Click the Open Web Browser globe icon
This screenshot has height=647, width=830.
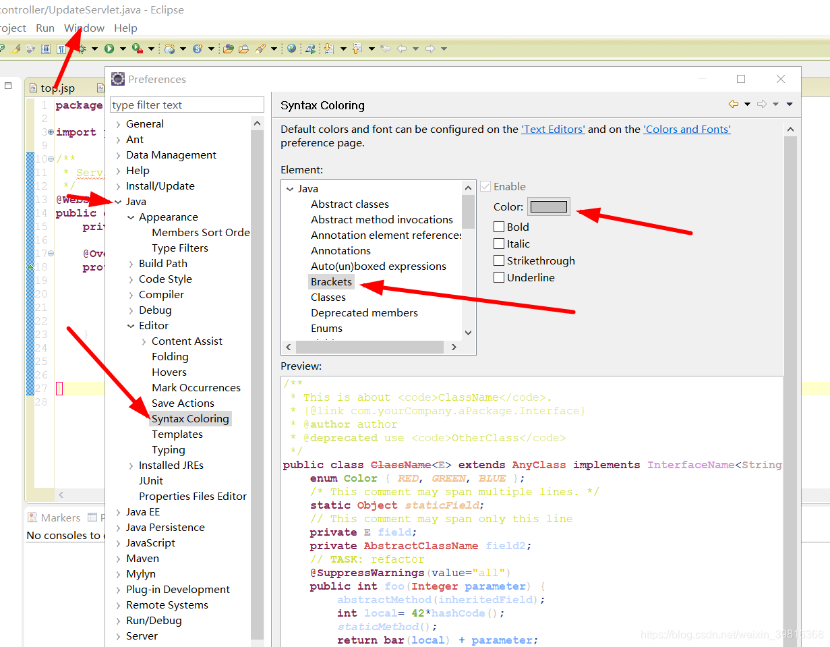point(291,49)
